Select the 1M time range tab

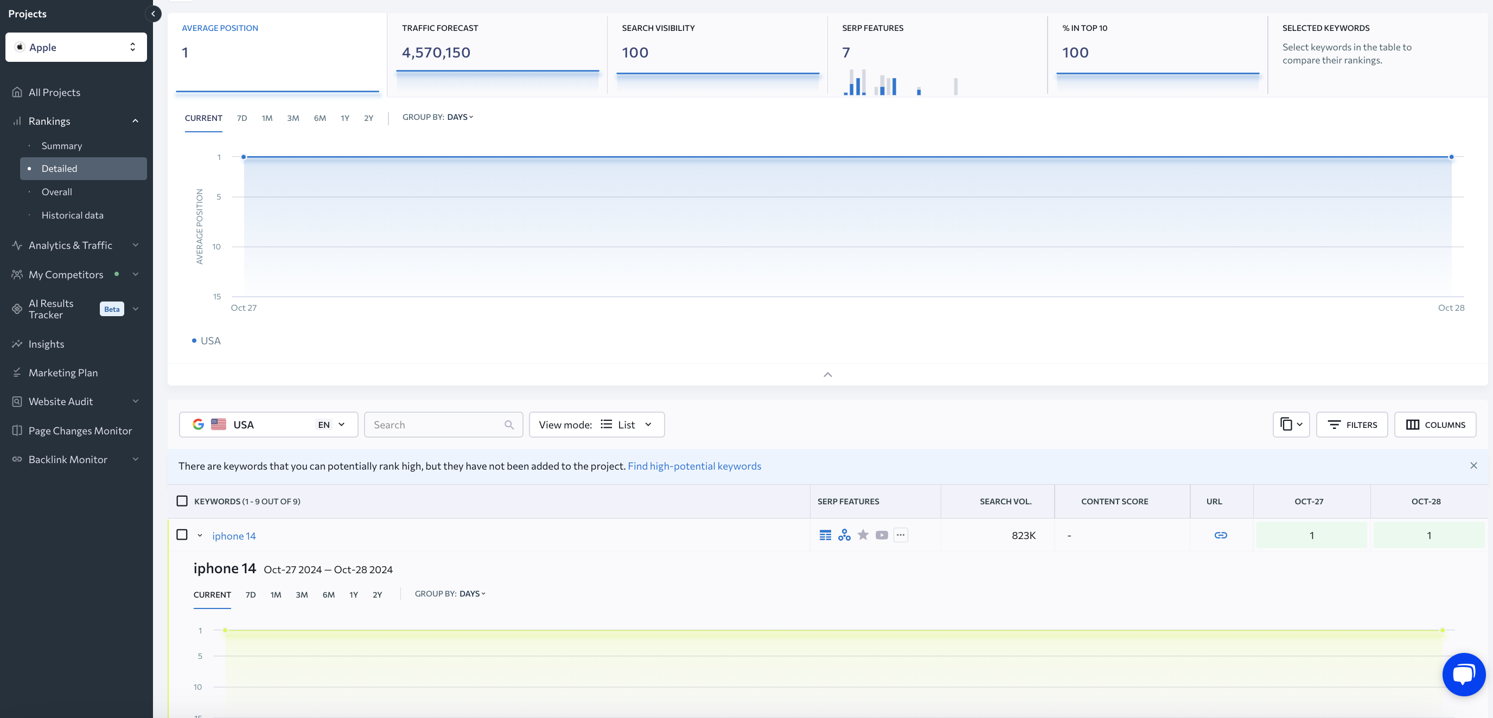point(266,118)
